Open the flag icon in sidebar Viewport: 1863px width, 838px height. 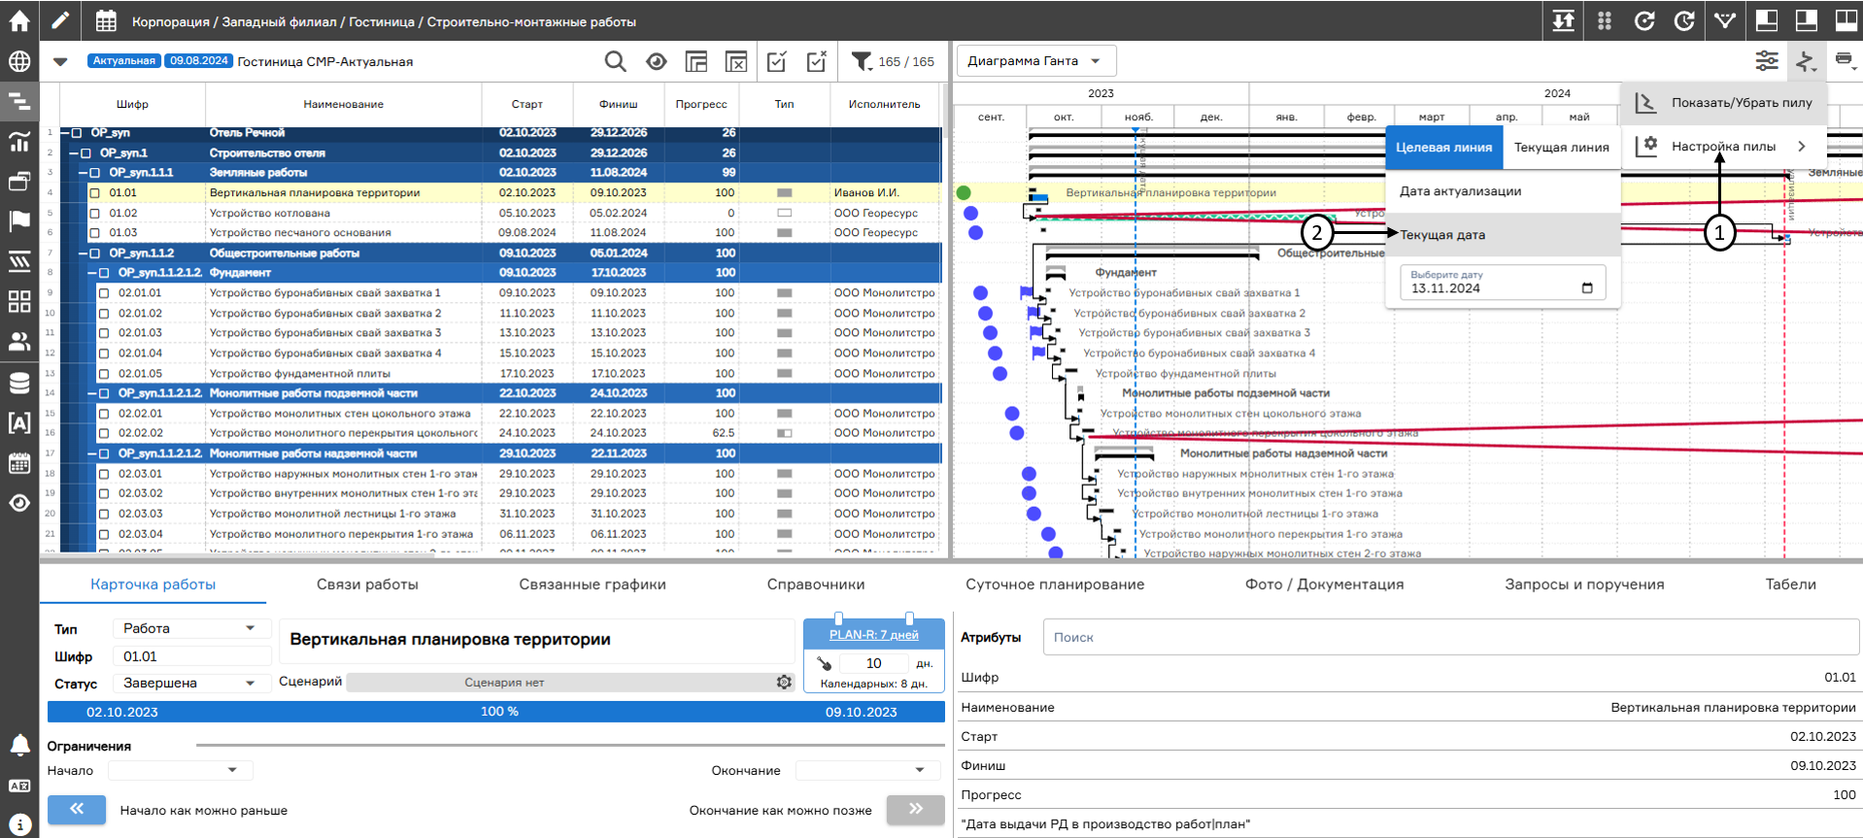[x=18, y=221]
